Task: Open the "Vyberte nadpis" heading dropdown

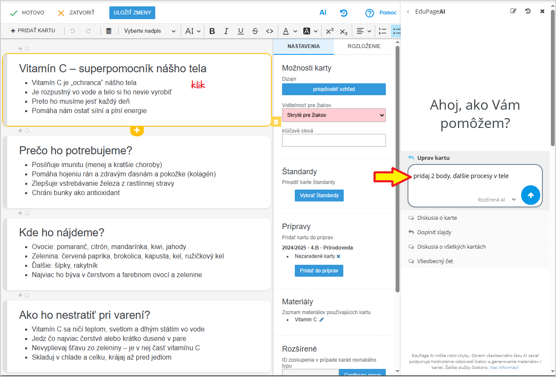Action: 149,31
